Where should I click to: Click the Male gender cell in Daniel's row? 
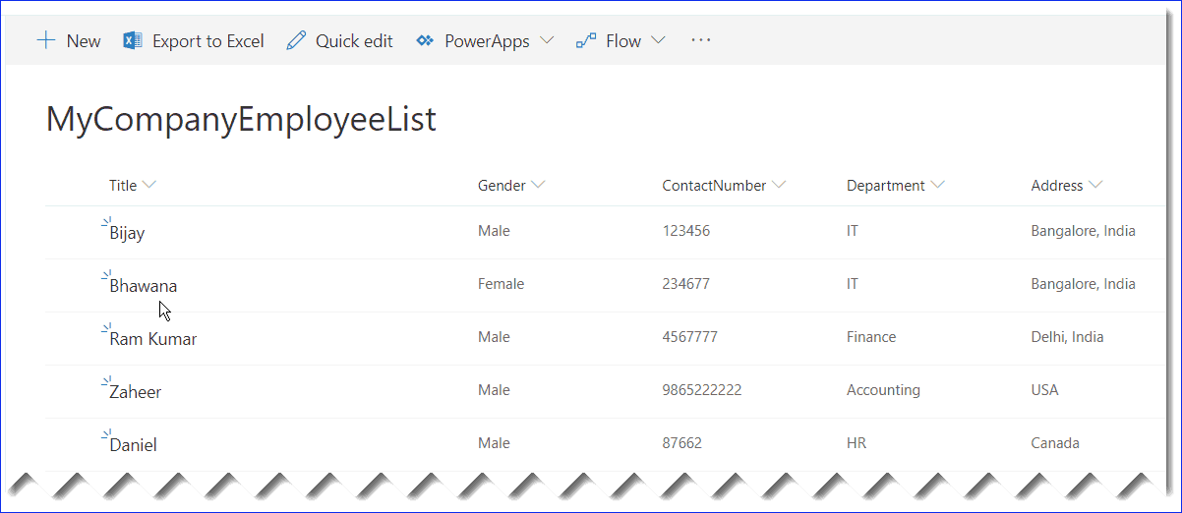[x=494, y=443]
